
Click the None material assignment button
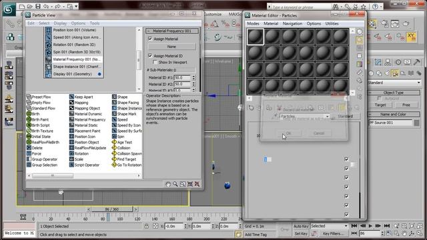coord(171,47)
